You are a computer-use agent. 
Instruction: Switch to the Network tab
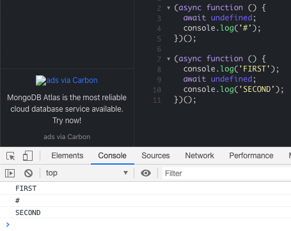[x=200, y=156]
